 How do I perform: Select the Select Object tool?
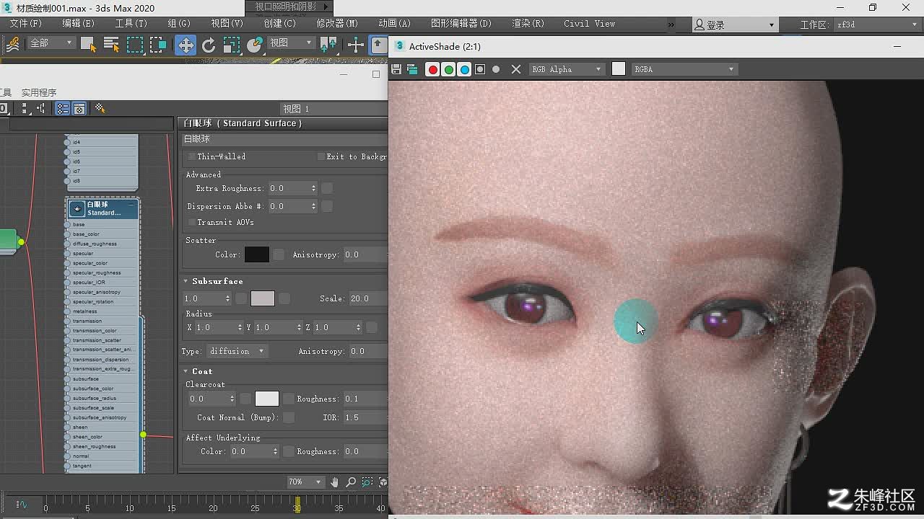(x=88, y=45)
